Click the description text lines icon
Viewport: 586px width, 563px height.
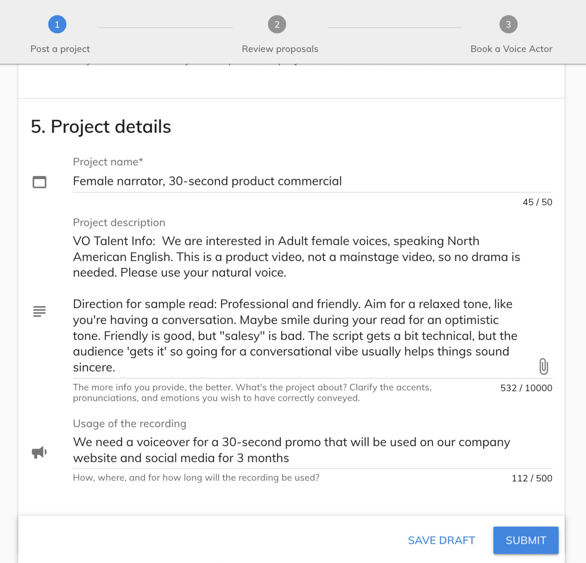click(x=39, y=311)
